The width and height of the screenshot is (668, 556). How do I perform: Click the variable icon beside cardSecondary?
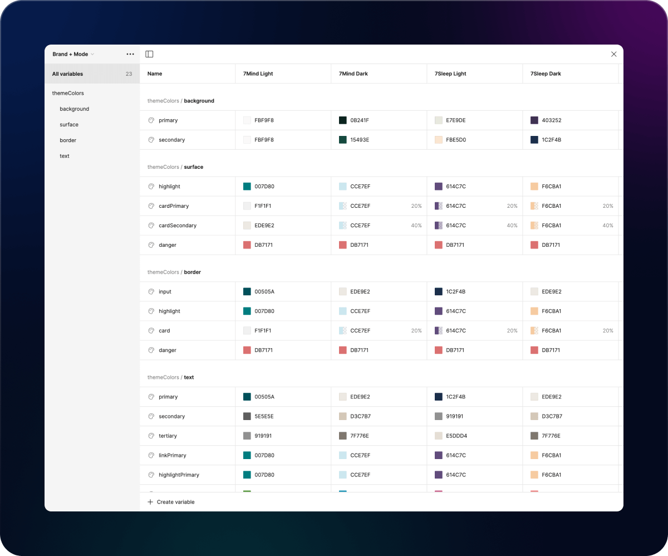tap(151, 225)
